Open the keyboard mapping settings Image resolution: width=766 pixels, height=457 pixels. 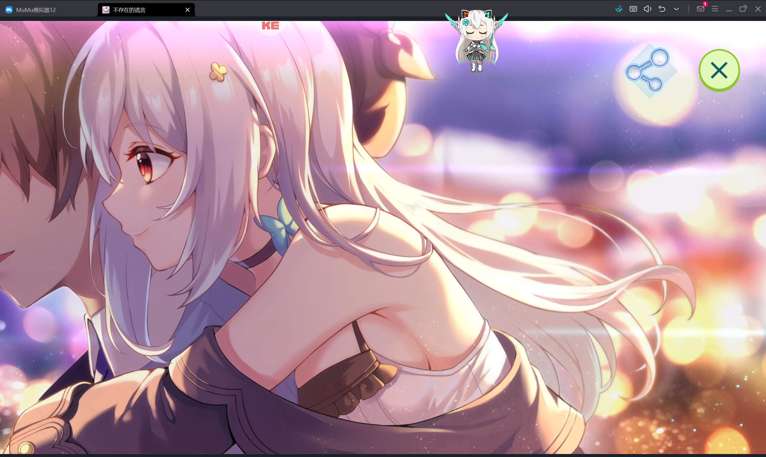633,9
